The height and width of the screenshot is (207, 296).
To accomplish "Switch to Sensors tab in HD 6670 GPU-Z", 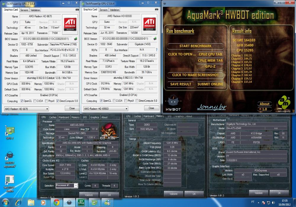I will [x=24, y=10].
